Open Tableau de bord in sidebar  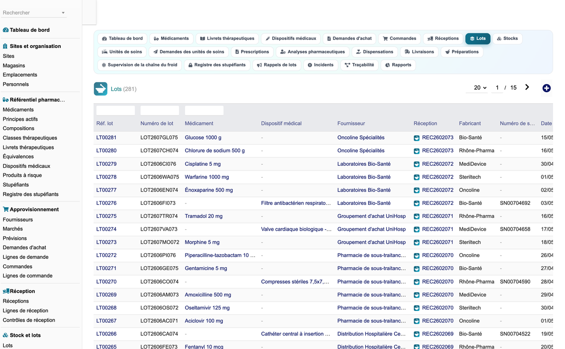coord(29,30)
